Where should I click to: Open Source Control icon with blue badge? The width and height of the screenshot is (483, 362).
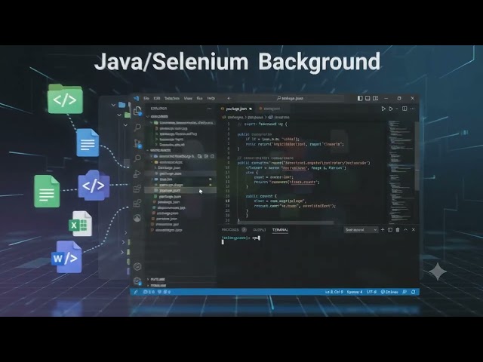click(137, 143)
